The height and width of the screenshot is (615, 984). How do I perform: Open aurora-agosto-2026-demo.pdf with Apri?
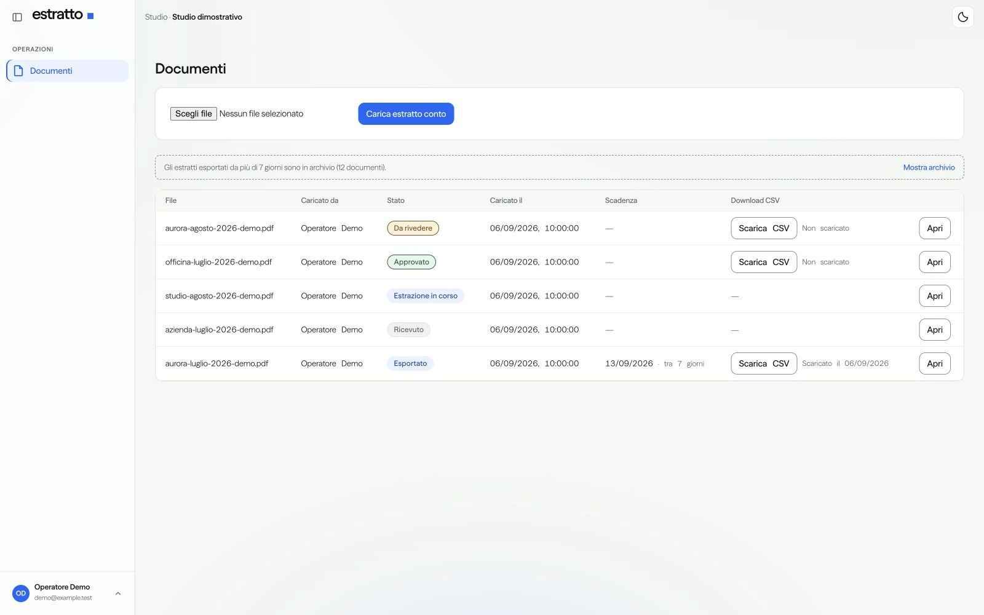tap(935, 228)
